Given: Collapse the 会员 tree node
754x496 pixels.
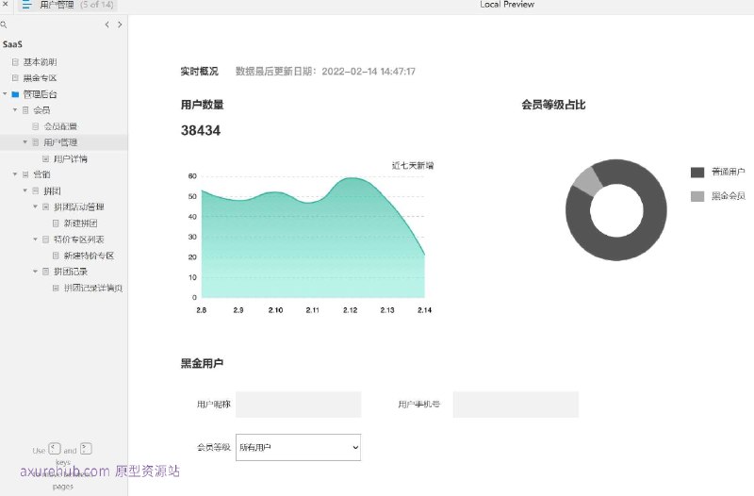Looking at the screenshot, I should [x=15, y=110].
